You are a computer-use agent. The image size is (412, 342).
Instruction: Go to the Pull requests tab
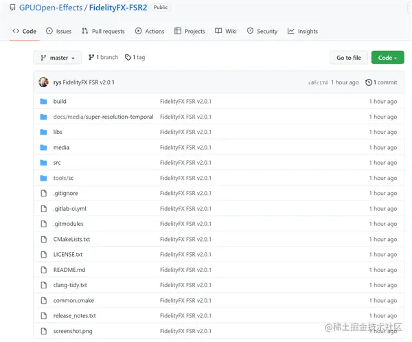[x=103, y=31]
